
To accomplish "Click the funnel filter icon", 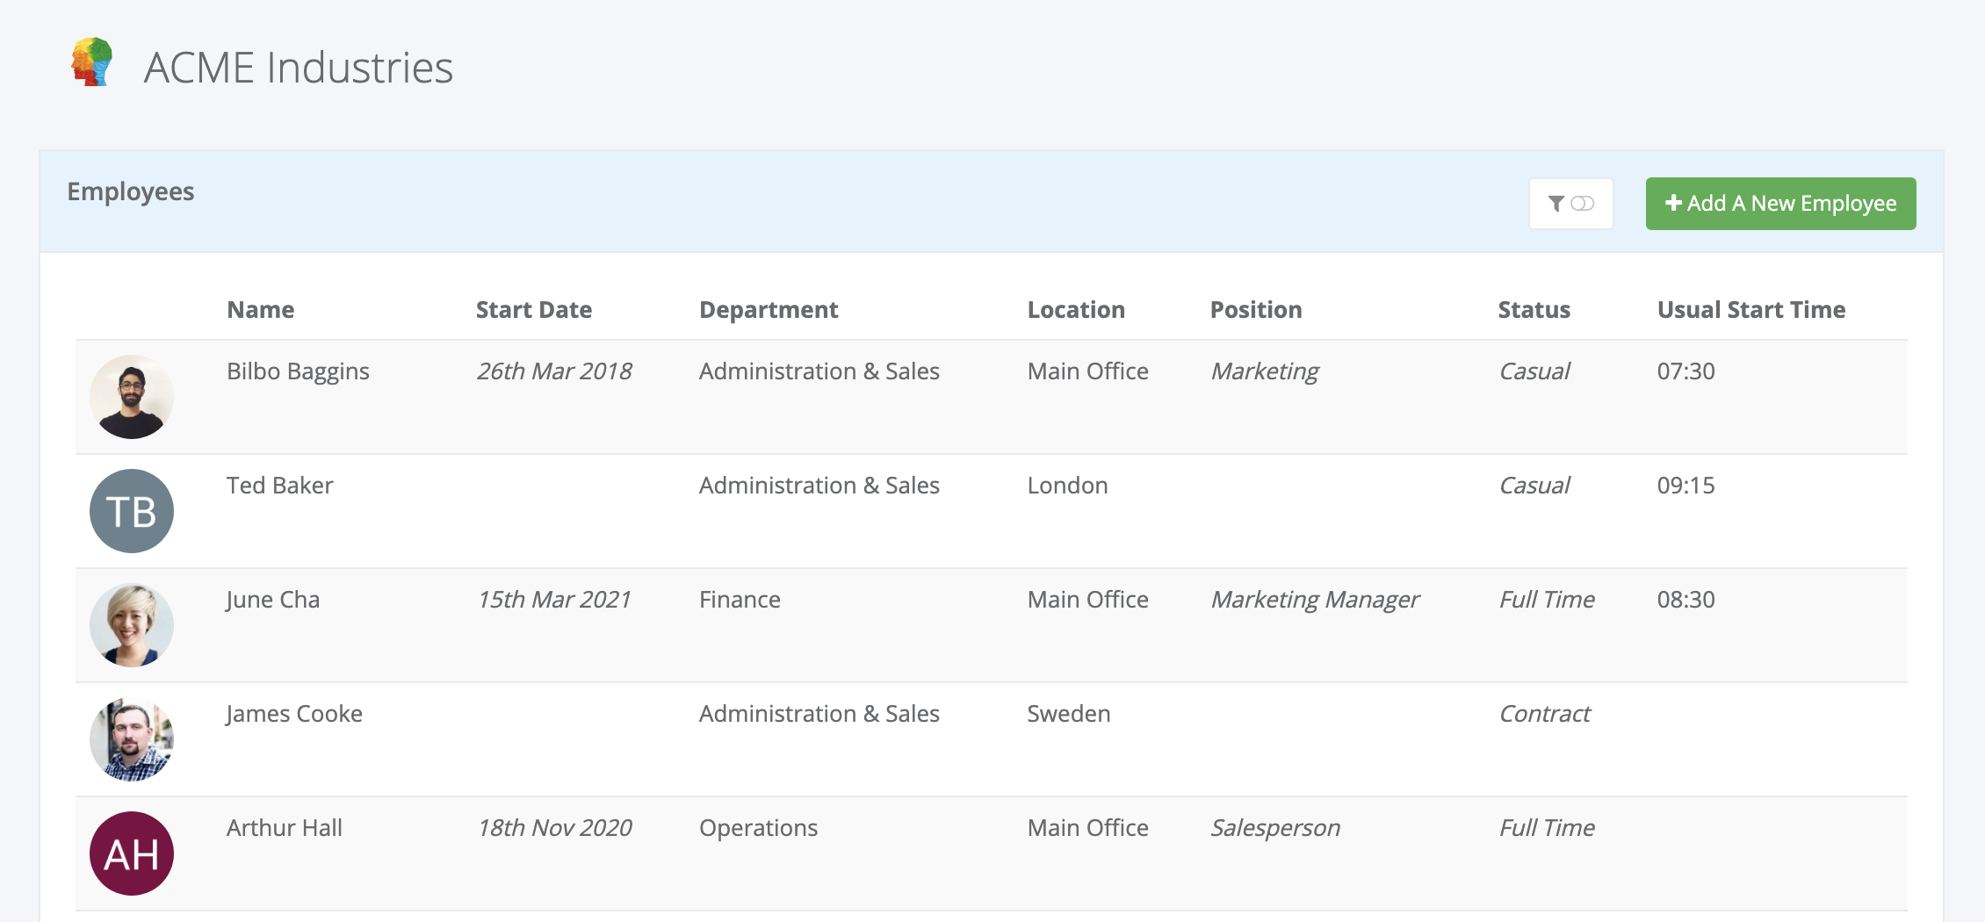I will pyautogui.click(x=1556, y=204).
